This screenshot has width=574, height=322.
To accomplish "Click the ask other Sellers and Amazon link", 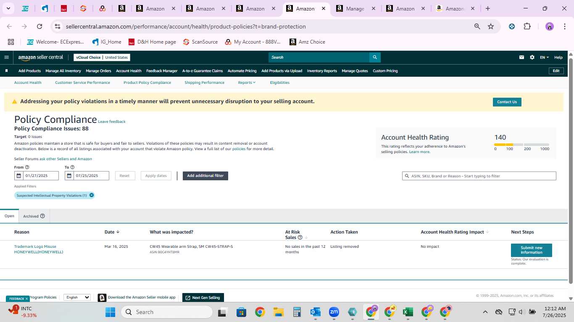I will tap(66, 159).
